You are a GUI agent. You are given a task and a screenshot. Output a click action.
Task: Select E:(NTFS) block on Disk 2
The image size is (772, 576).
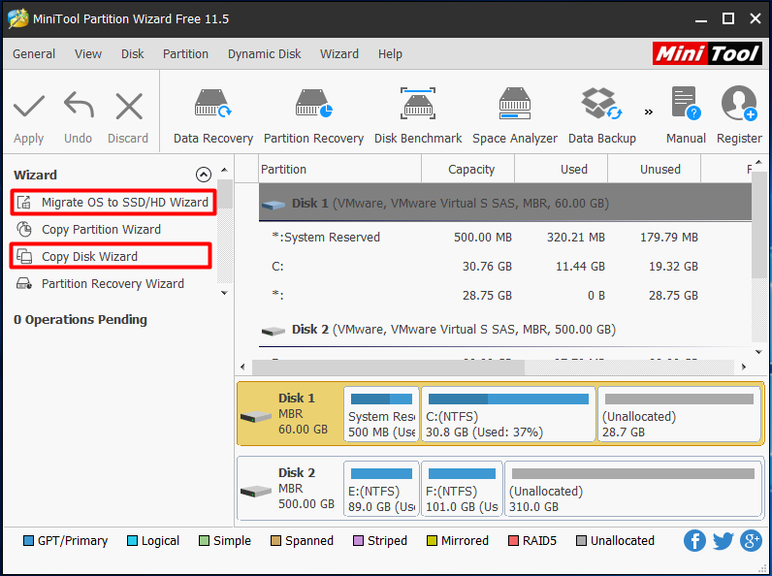(381, 489)
